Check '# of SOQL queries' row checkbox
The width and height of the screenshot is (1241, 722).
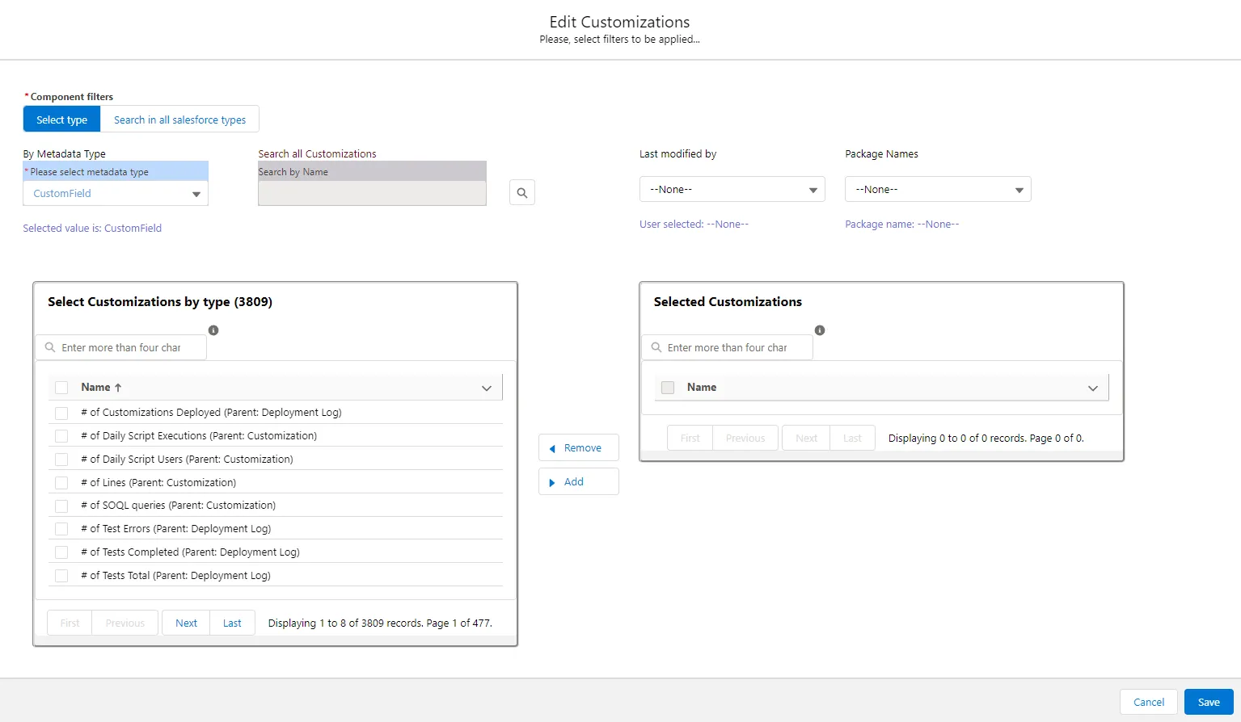[61, 506]
